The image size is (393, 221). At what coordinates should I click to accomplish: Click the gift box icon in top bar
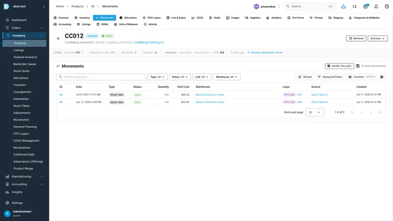click(365, 7)
